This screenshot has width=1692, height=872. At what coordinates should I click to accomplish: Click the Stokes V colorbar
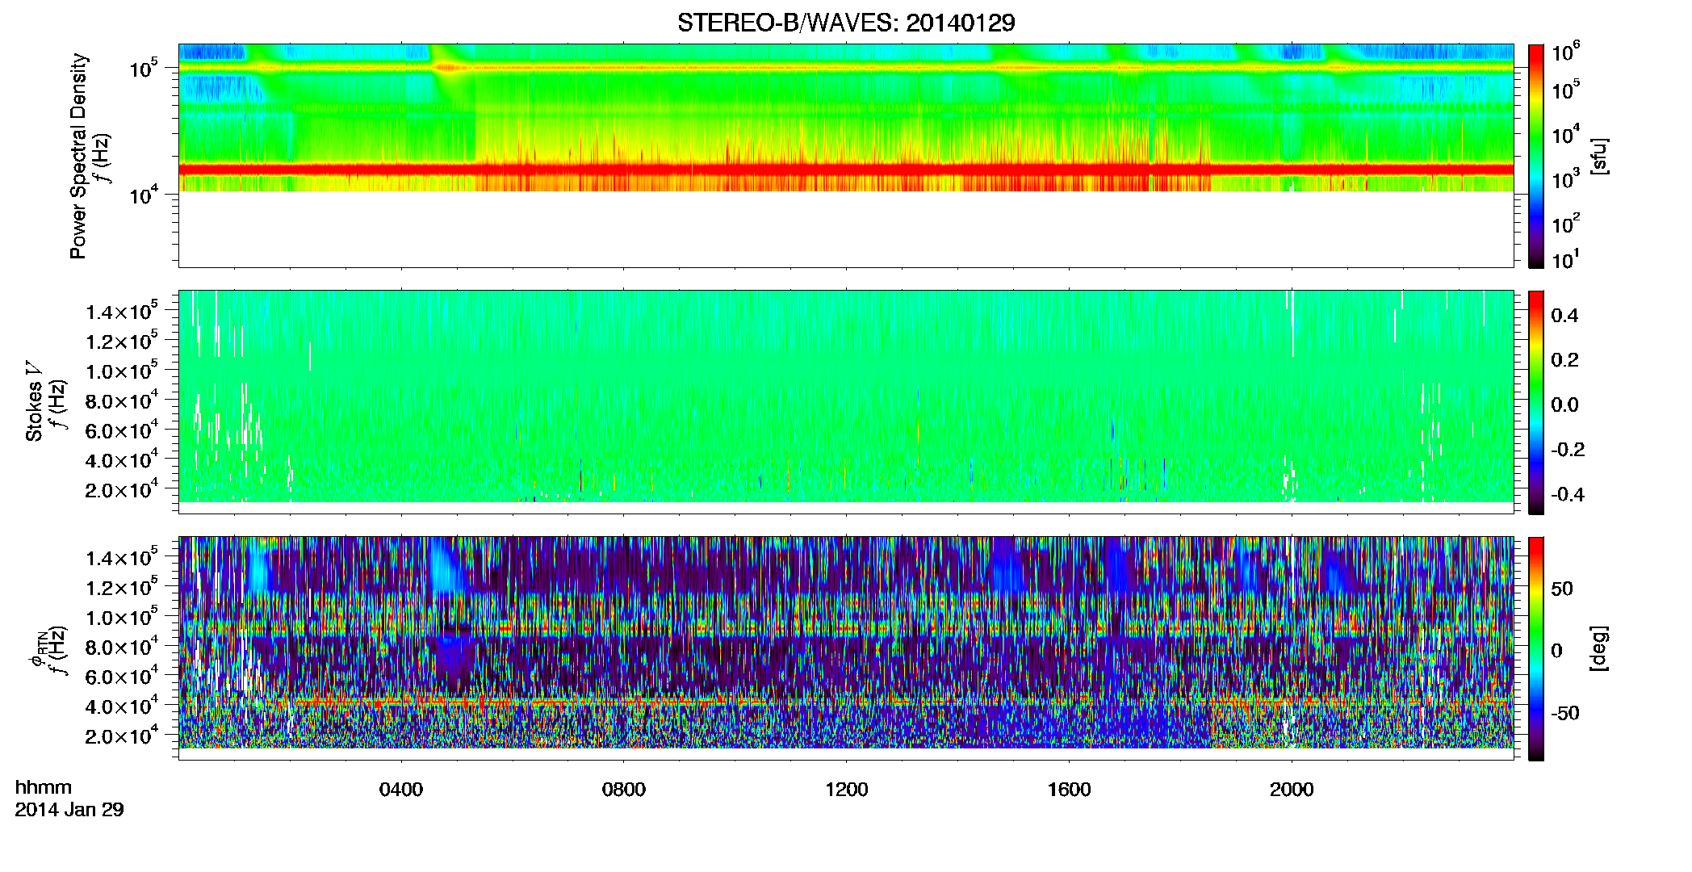coord(1536,402)
